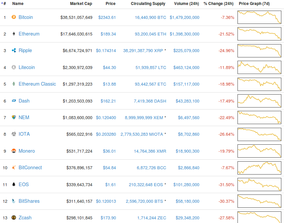Sort by Volume (24h) header
The height and width of the screenshot is (223, 284).
coord(186,4)
